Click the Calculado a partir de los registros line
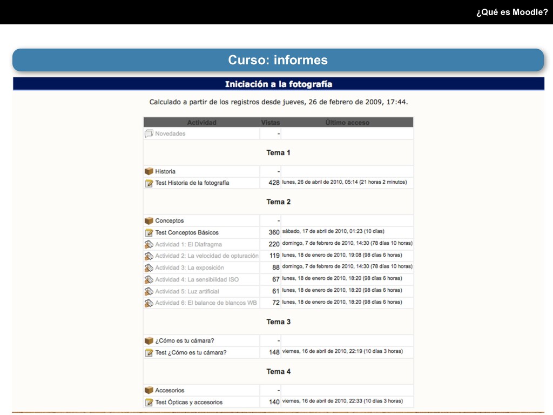553x415 pixels. tap(278, 102)
